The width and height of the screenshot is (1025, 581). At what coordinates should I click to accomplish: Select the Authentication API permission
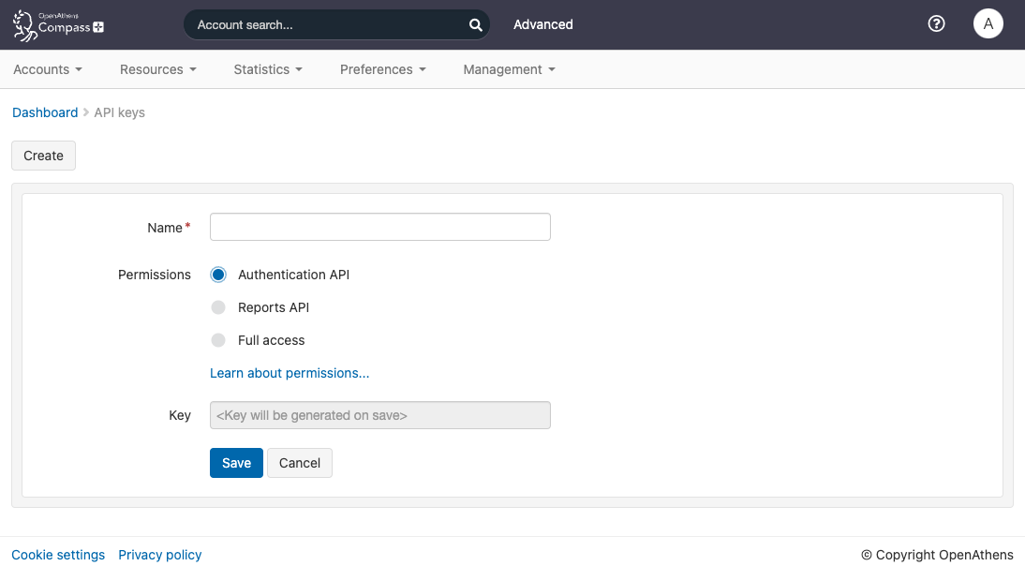pos(218,275)
